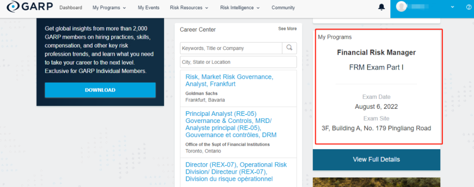Open the My Events page
This screenshot has width=474, height=187.
coord(148,8)
